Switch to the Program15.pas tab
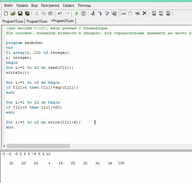Screen dimensions: 192x183 (13, 21)
